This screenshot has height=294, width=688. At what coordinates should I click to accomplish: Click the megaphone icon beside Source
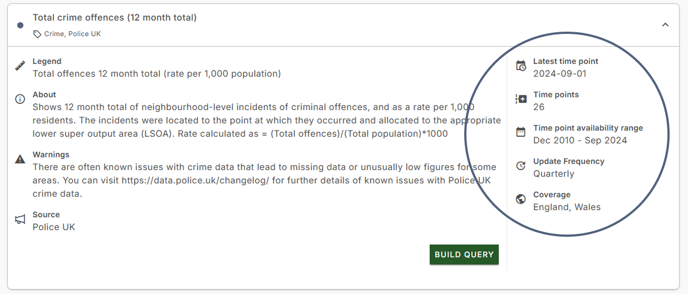(20, 220)
